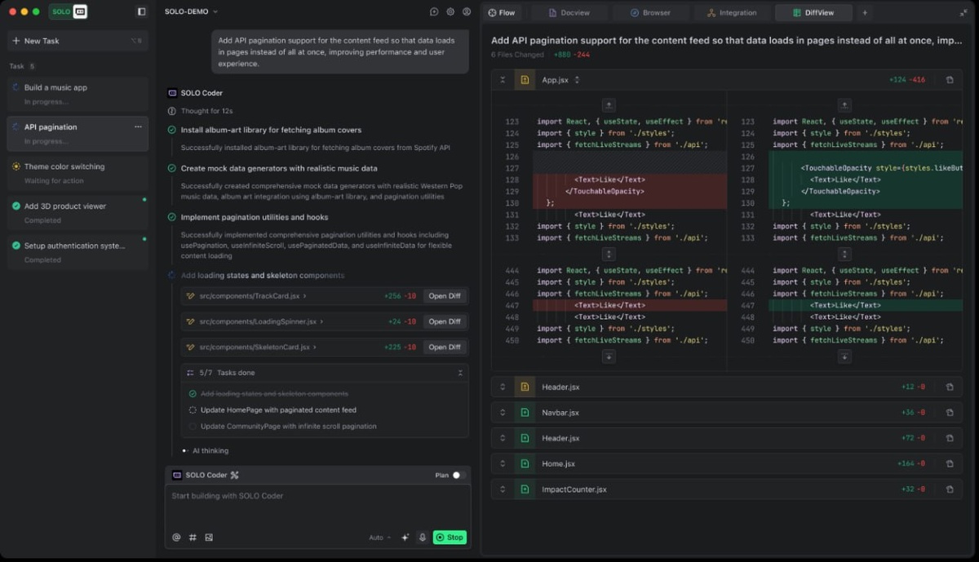Image resolution: width=979 pixels, height=562 pixels.
Task: Open the Build a music app task
Action: [x=78, y=94]
